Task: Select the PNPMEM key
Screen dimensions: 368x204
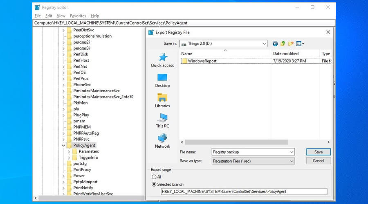Action: coord(82,127)
